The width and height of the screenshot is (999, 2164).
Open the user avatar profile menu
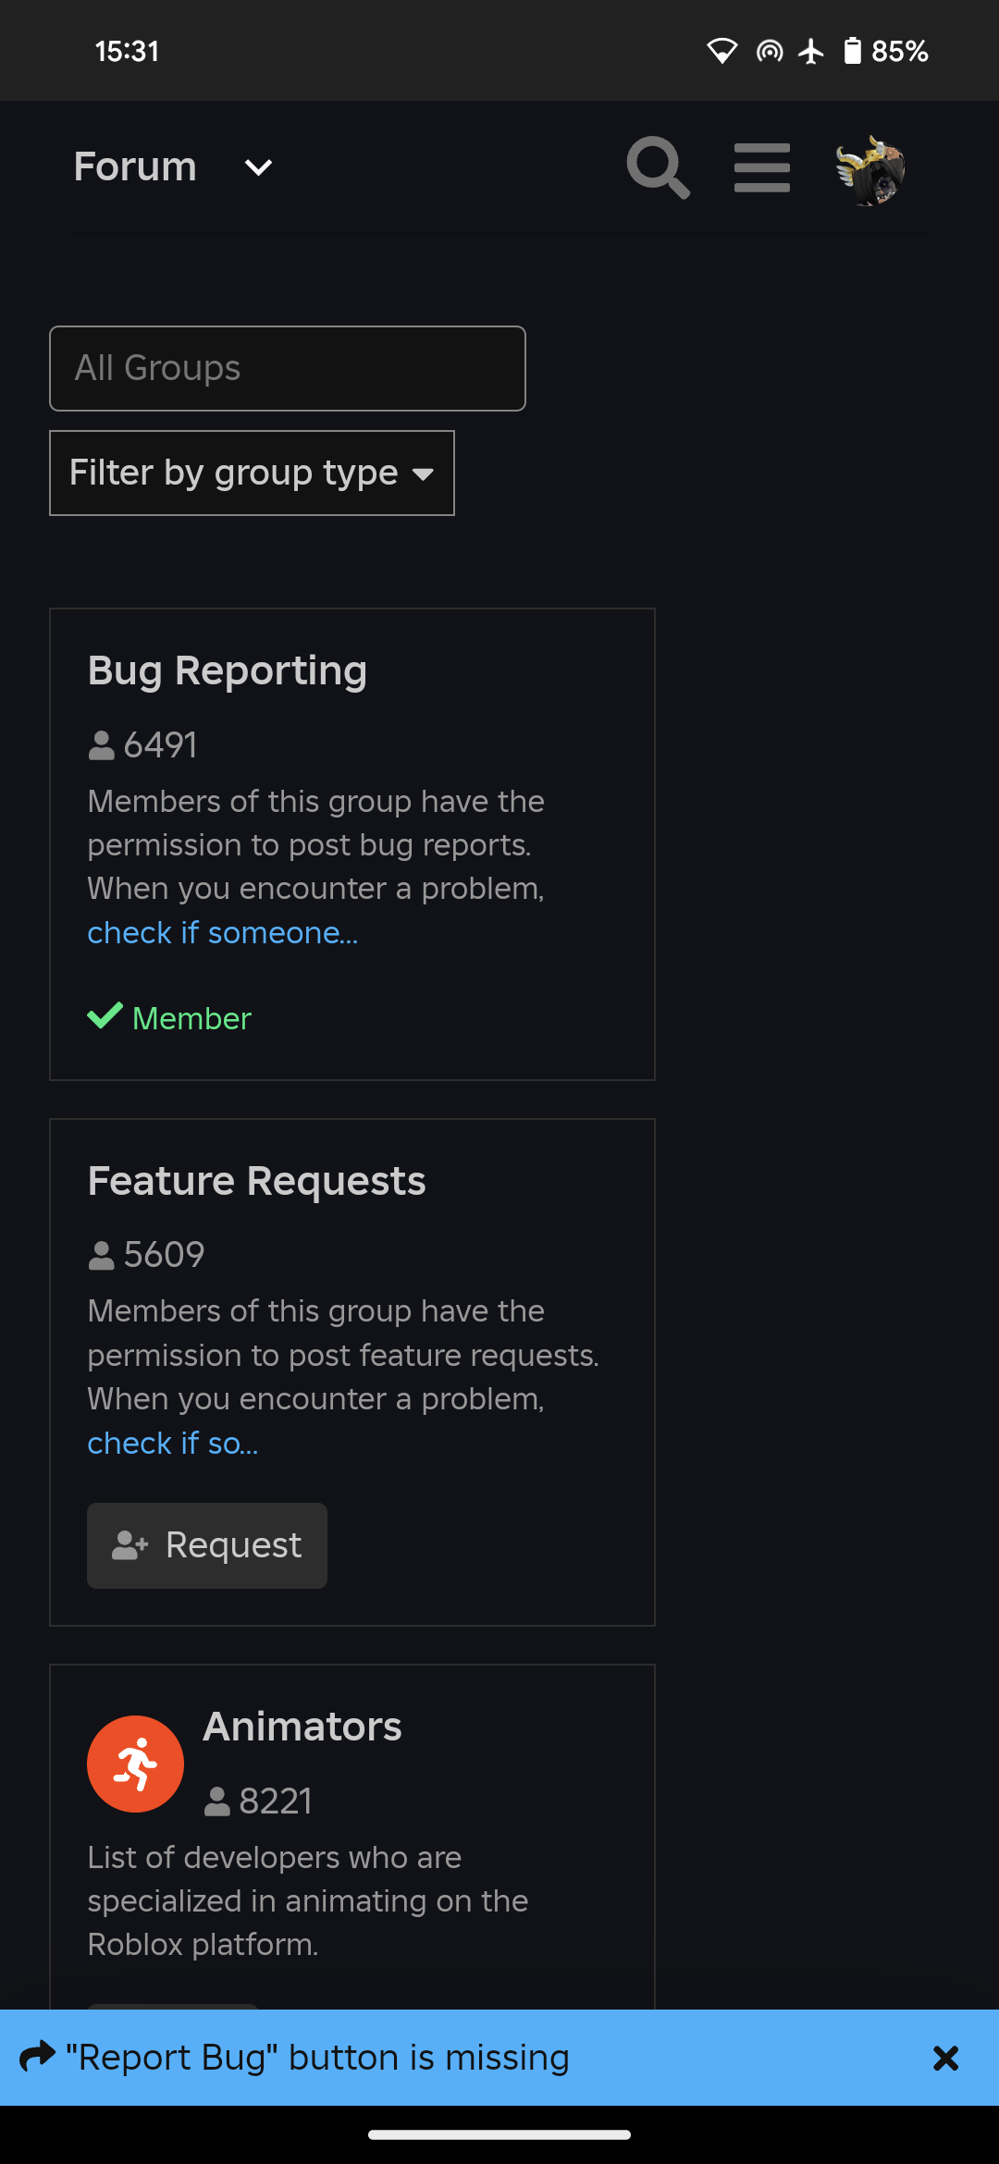pyautogui.click(x=869, y=169)
